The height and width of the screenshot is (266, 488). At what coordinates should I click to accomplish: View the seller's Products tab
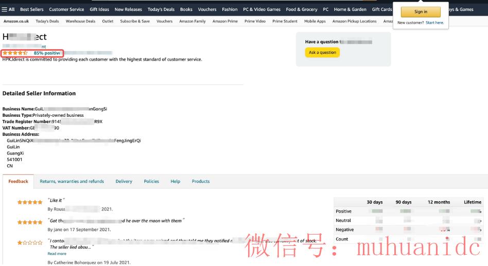(x=200, y=182)
